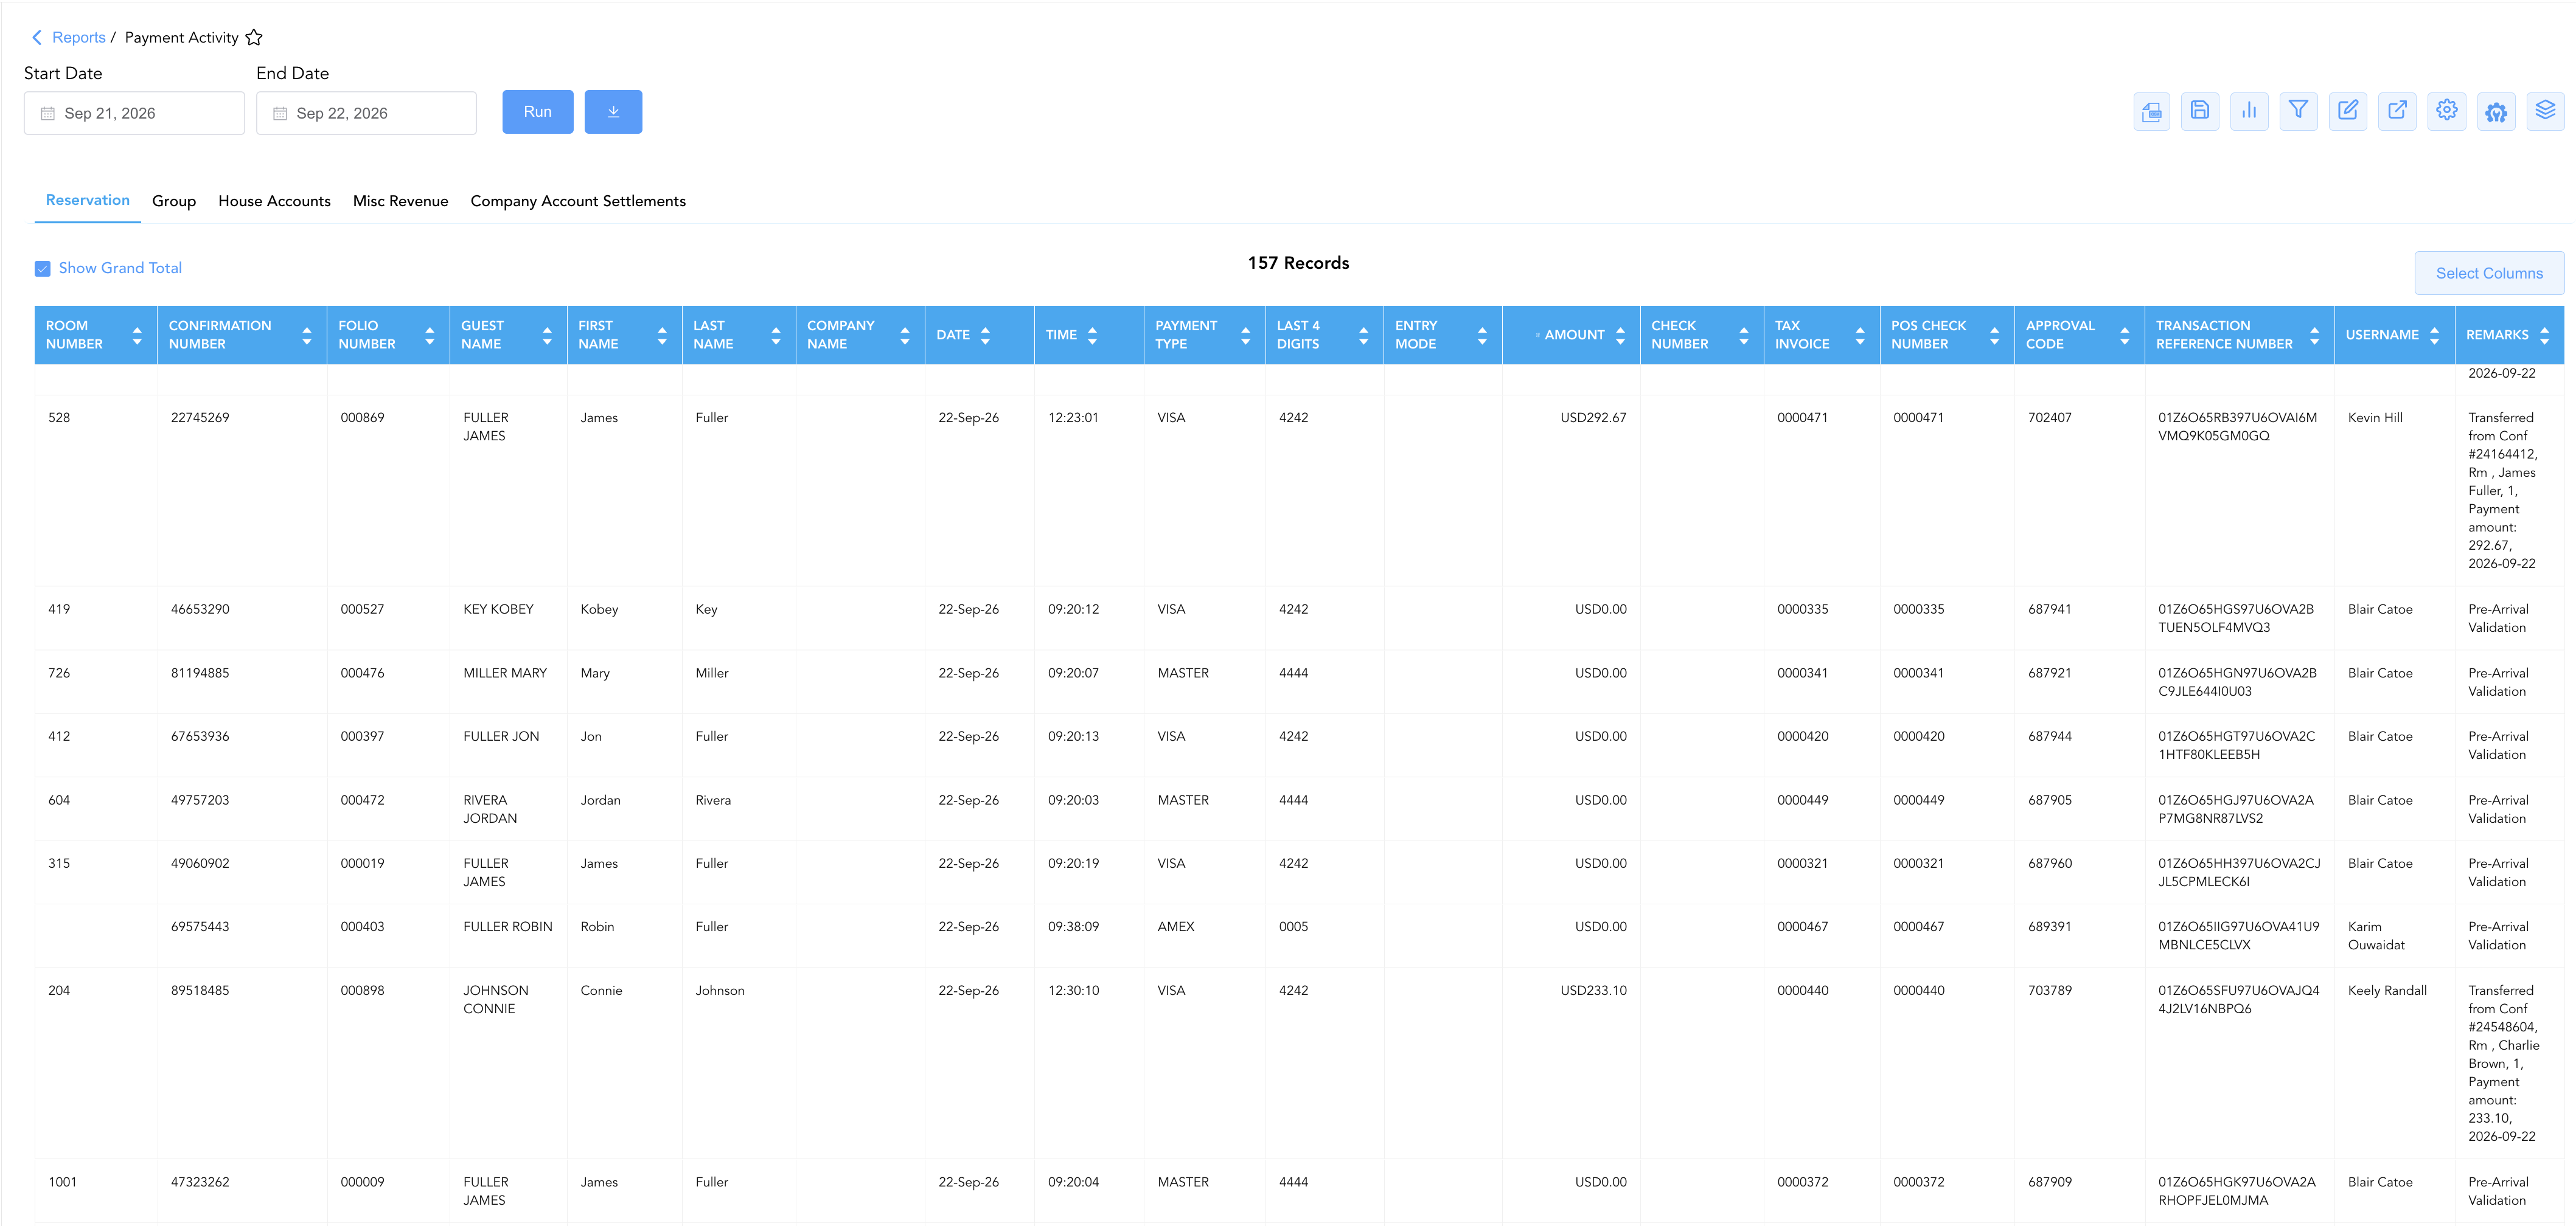Open Select Columns button
This screenshot has height=1226, width=2576.
coord(2489,273)
